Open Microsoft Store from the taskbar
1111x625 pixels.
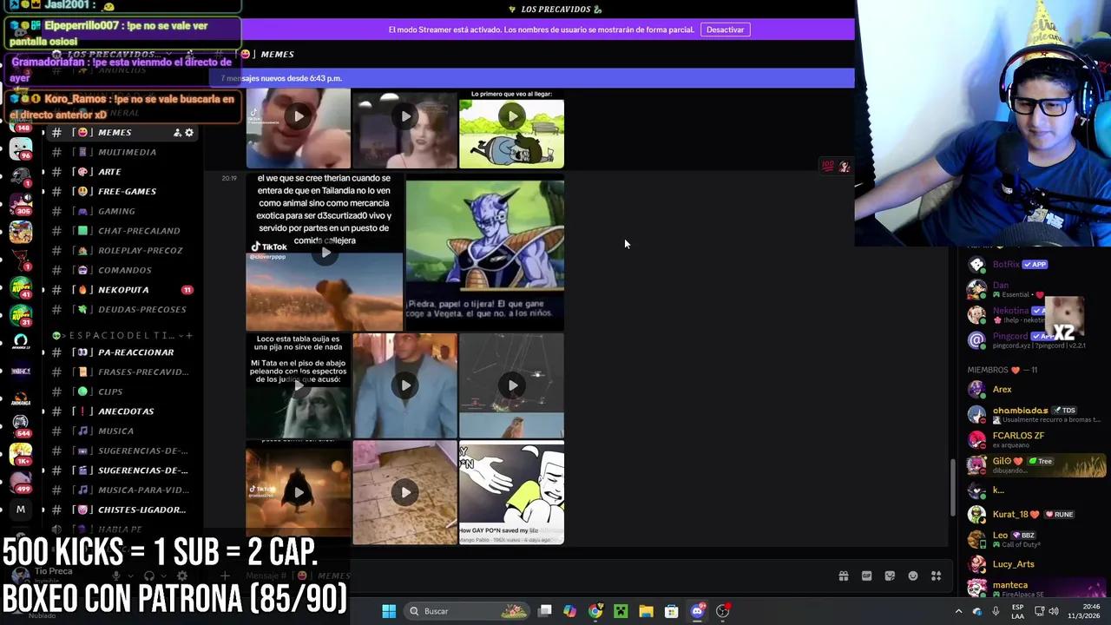671,611
